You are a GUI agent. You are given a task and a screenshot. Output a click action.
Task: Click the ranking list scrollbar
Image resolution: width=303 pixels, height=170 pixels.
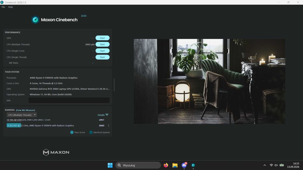108,126
